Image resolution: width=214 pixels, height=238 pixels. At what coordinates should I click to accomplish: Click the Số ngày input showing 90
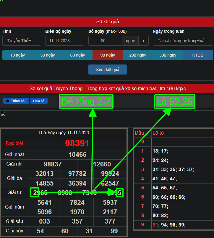click(109, 41)
